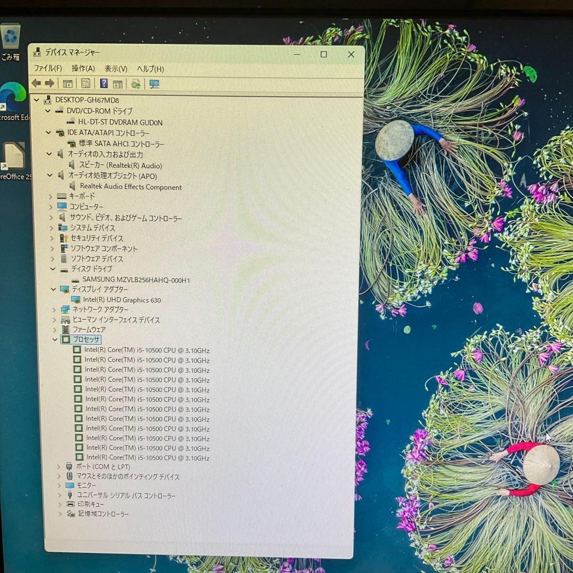
Task: Open the 表示(V) menu
Action: click(115, 69)
